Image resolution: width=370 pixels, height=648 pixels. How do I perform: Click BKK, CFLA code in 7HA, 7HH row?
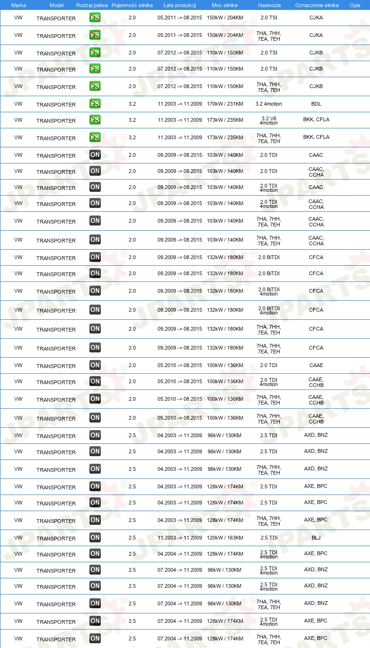pyautogui.click(x=316, y=137)
